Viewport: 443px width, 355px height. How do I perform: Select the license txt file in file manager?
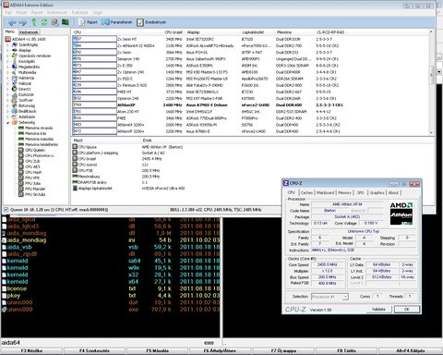pos(110,288)
